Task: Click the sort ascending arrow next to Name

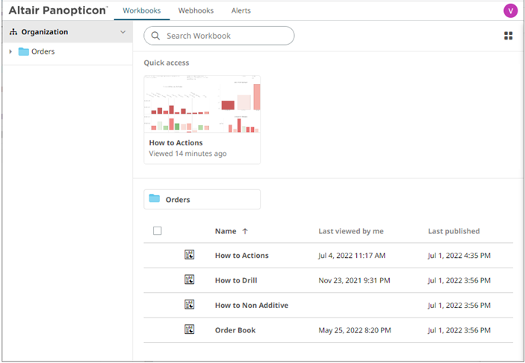Action: click(x=245, y=231)
